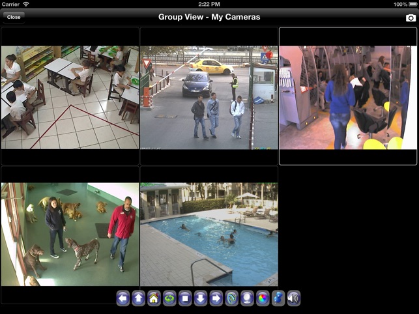
Task: Click the green refresh arrows icon
Action: coord(169,298)
